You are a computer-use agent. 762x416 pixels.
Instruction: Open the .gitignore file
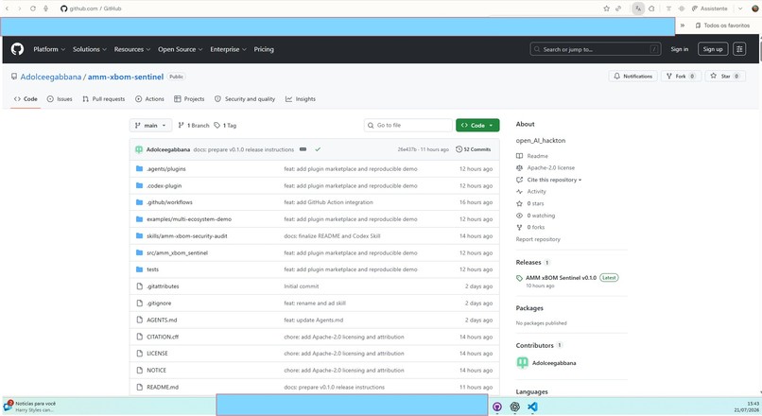coord(159,303)
